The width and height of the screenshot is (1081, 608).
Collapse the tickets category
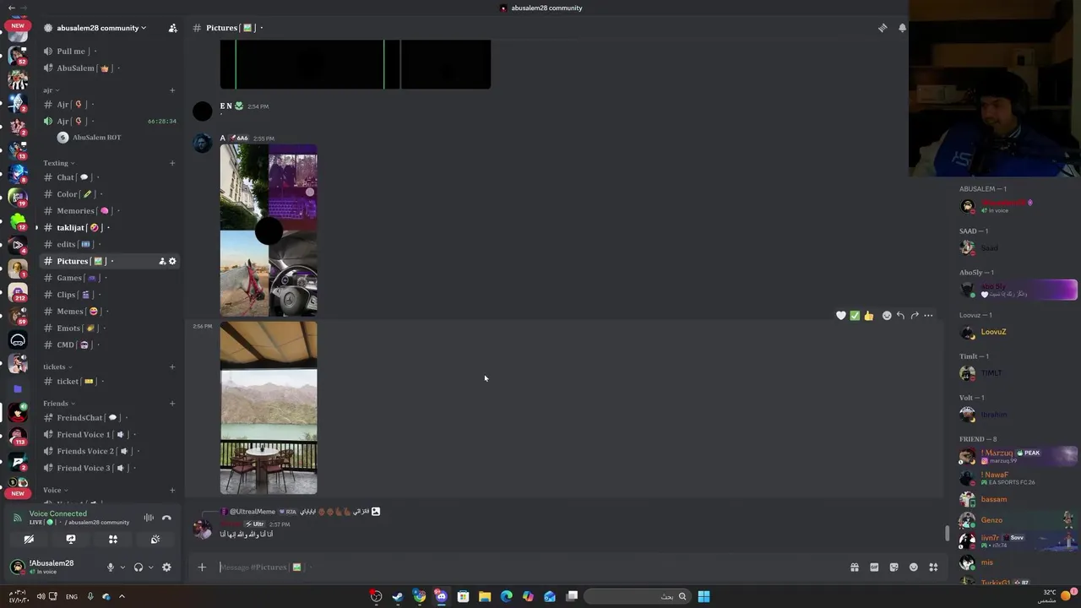point(57,366)
